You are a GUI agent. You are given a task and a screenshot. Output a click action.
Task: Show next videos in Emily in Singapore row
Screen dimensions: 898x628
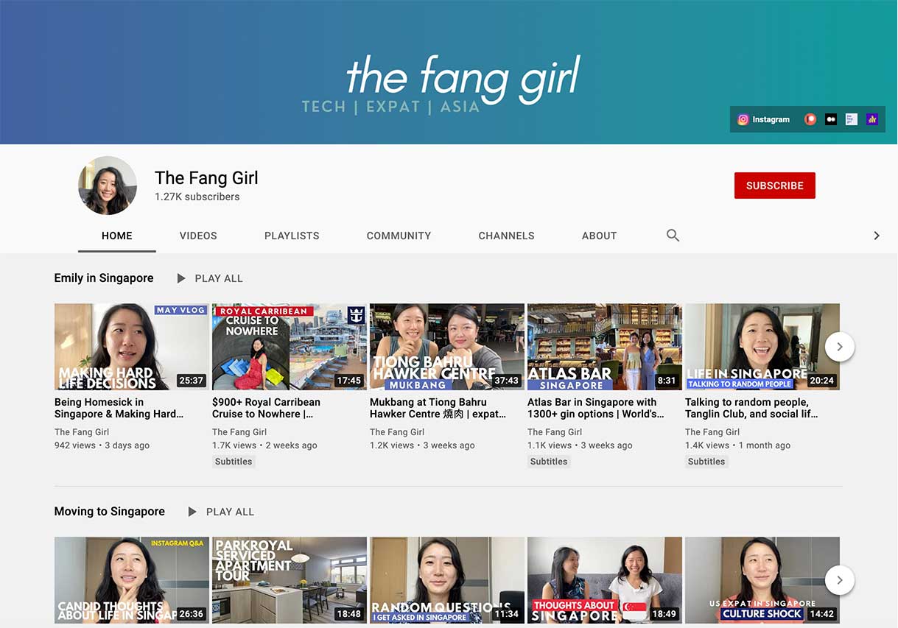839,347
